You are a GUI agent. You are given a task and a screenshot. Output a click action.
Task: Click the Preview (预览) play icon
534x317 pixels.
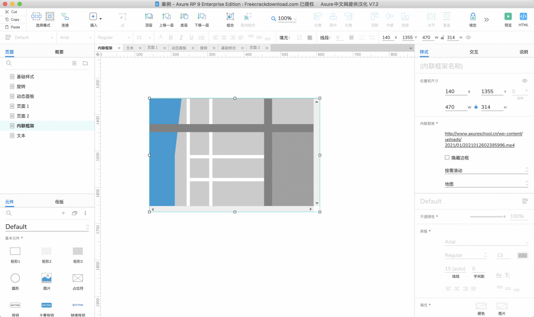tap(507, 17)
